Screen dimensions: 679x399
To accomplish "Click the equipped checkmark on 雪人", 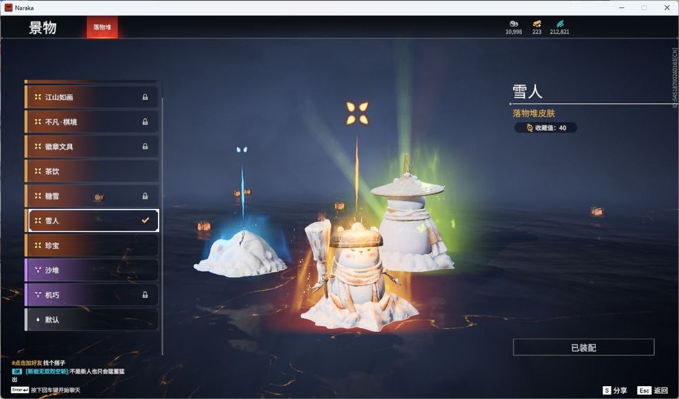I will pos(145,220).
